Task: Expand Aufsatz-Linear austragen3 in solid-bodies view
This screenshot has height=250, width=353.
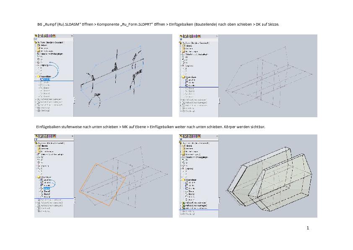Action: click(x=181, y=208)
